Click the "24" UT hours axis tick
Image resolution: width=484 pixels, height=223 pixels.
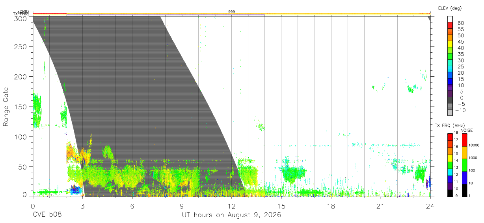(x=430, y=206)
